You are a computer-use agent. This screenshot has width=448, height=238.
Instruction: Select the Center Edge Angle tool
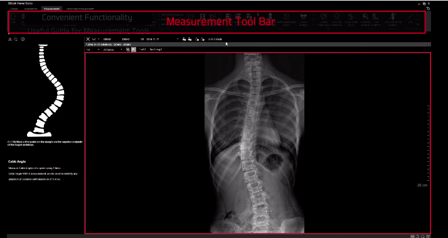tap(323, 19)
